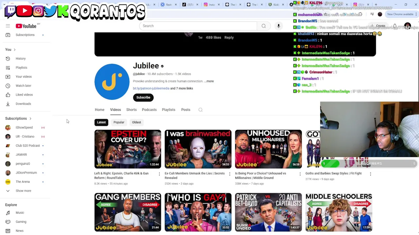Click into the YouTube Search field

[x=198, y=26]
